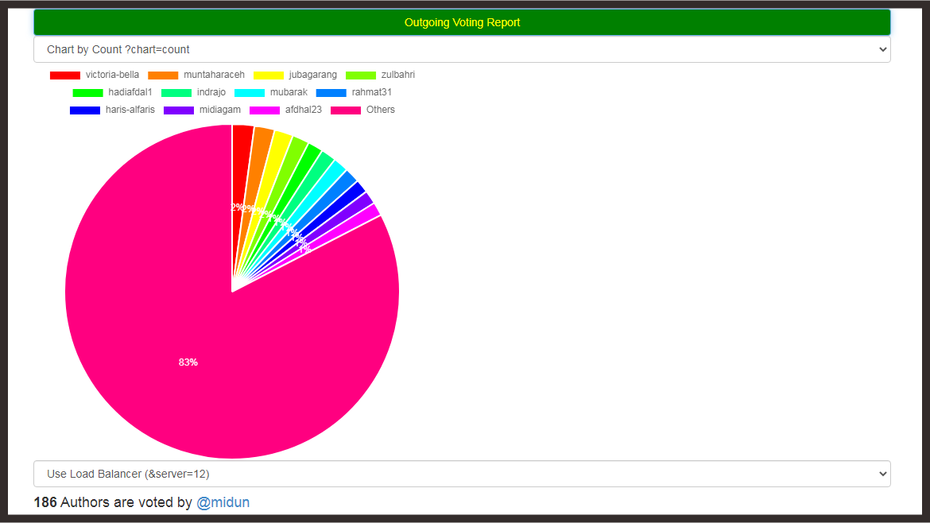The image size is (930, 523).
Task: Click the red victoria-bella pie slice
Action: pyautogui.click(x=242, y=166)
